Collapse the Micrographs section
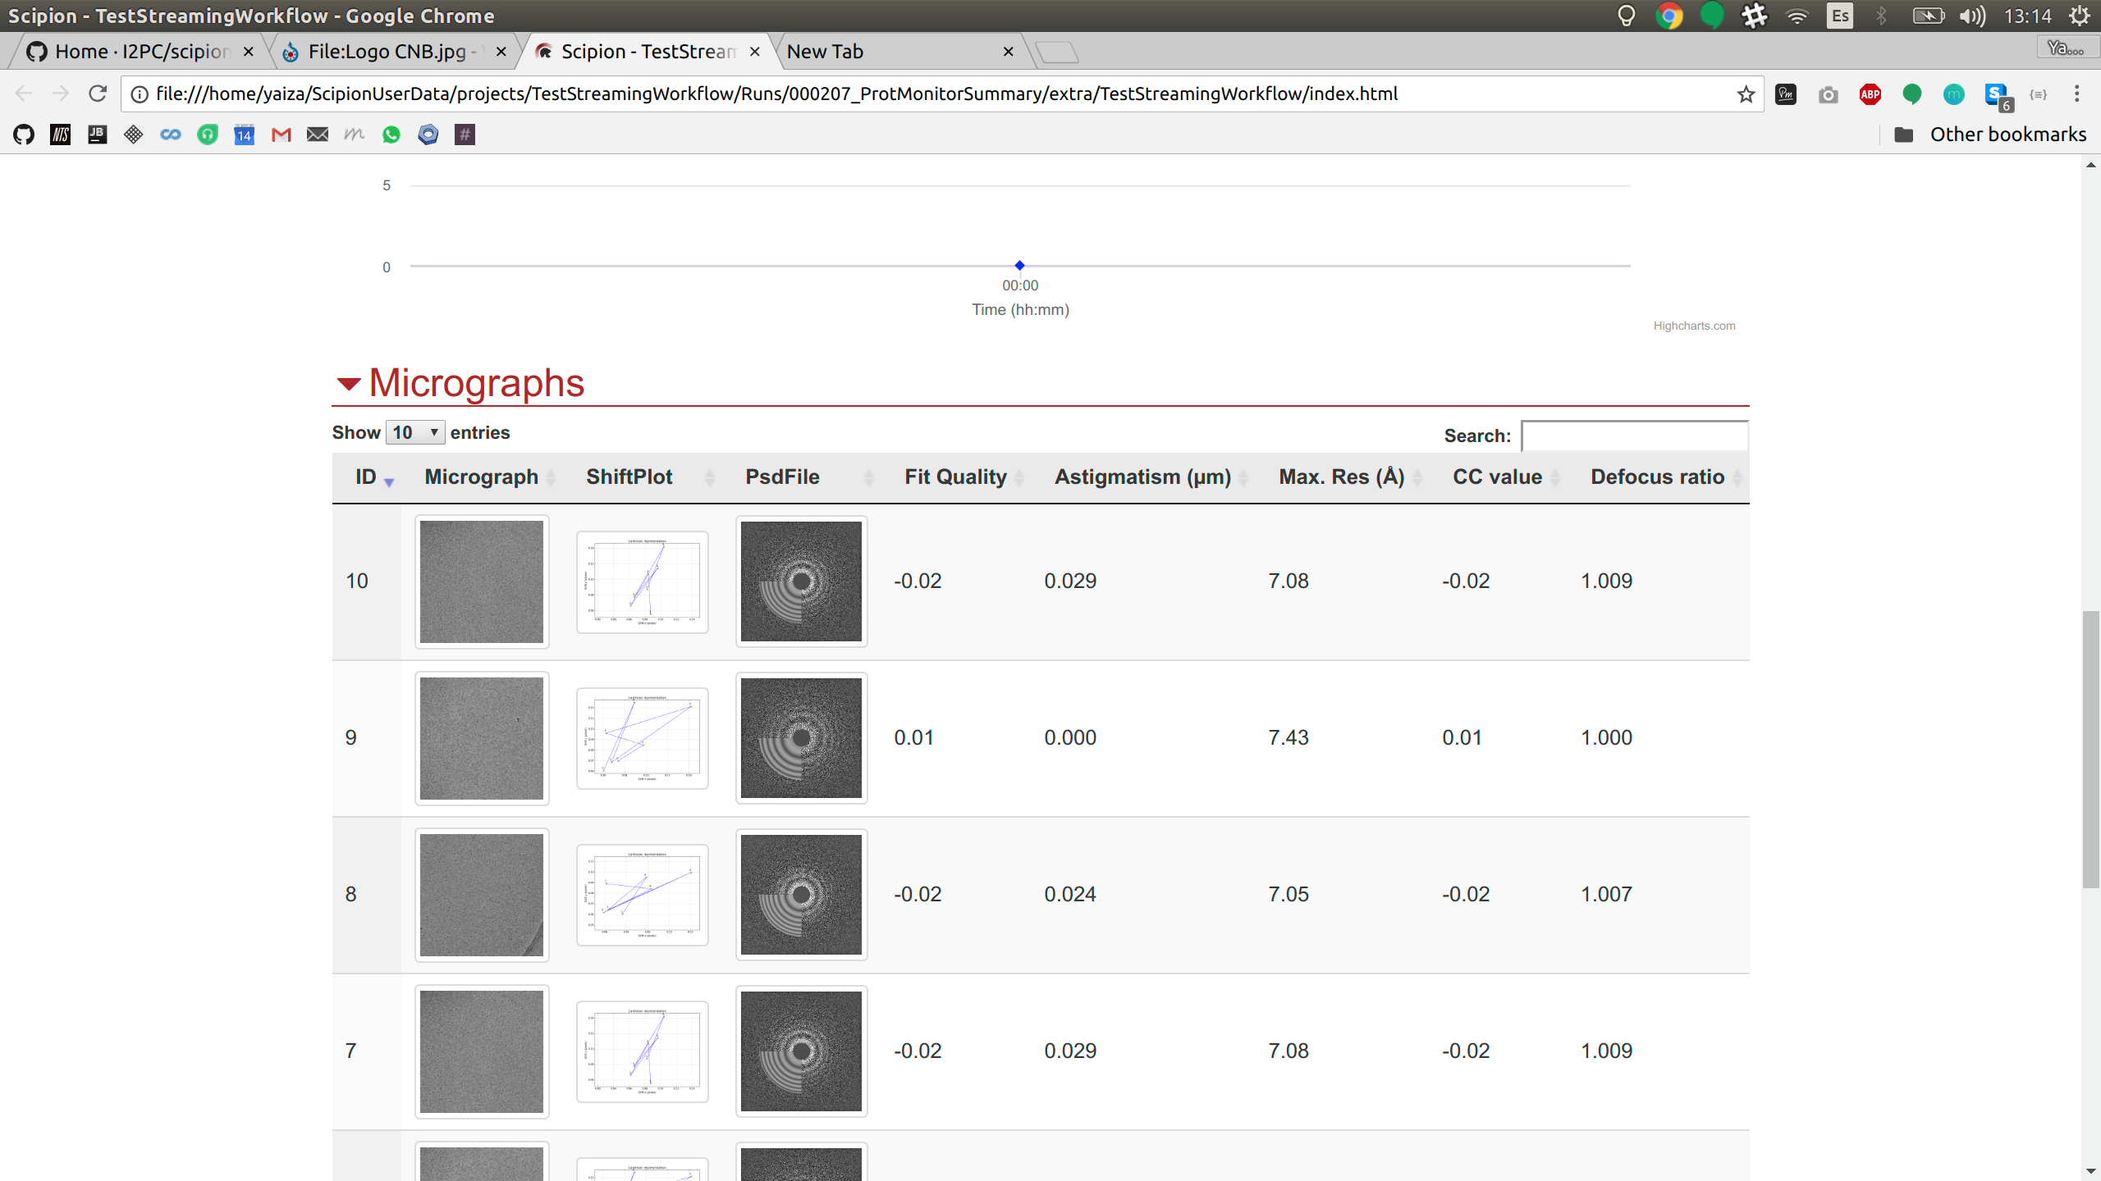The image size is (2101, 1181). 349,384
